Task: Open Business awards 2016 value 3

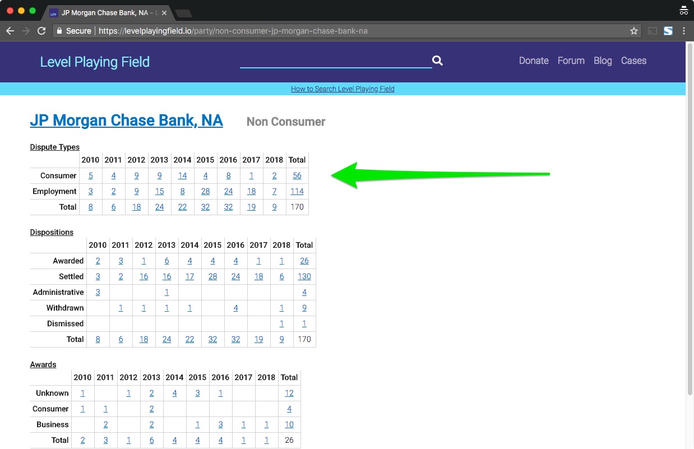Action: point(220,424)
